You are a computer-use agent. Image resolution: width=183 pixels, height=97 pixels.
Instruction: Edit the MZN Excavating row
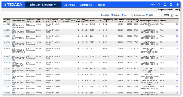point(177,24)
